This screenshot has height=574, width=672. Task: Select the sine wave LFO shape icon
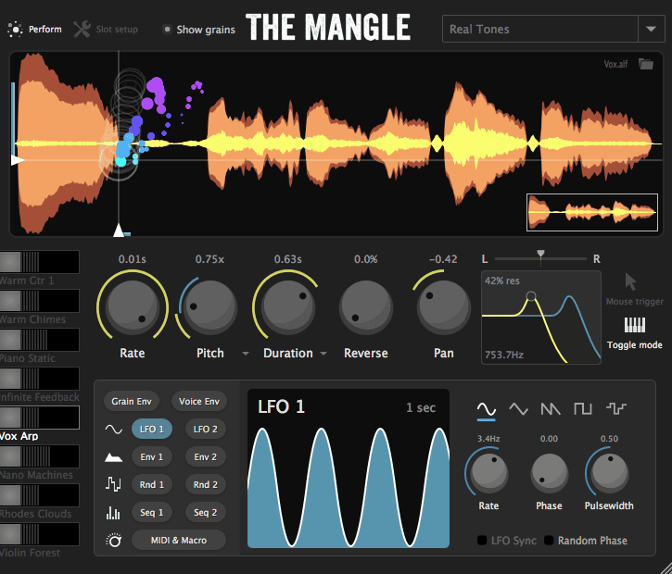[x=486, y=407]
